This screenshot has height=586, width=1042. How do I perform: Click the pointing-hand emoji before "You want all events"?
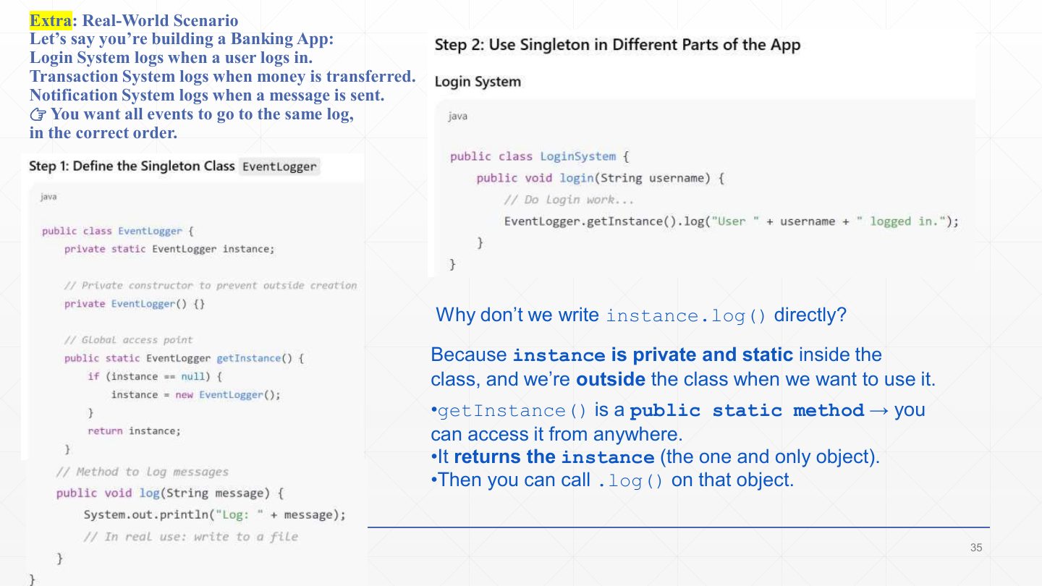[x=38, y=115]
